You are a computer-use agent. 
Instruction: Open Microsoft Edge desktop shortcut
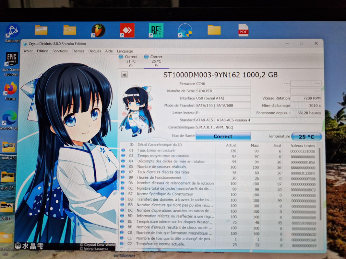(9, 120)
